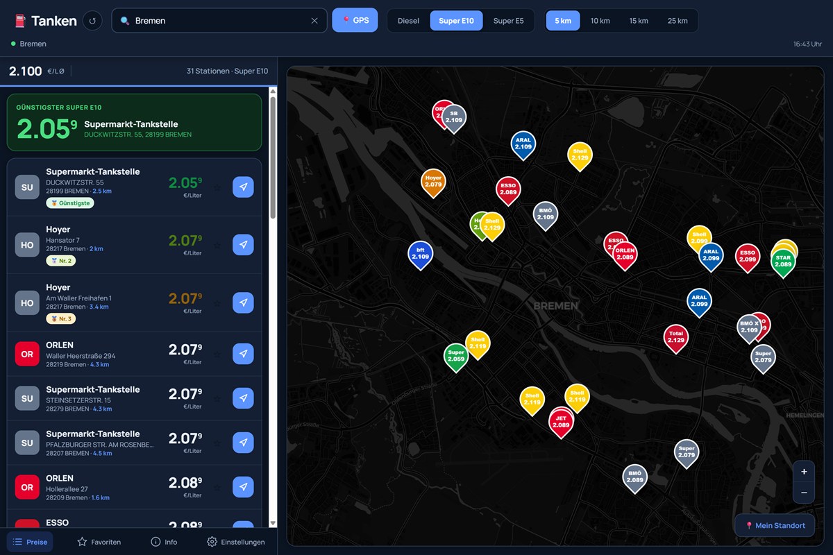Click the SU logo of Pfalzburger Str. station
833x555 pixels.
coord(27,443)
